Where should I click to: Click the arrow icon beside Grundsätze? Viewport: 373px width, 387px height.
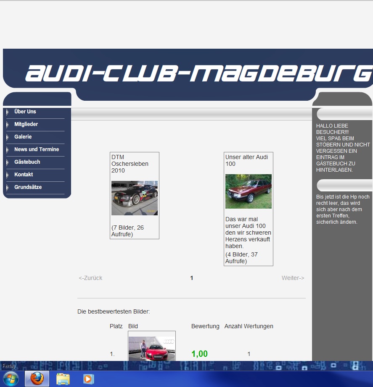tap(7, 188)
